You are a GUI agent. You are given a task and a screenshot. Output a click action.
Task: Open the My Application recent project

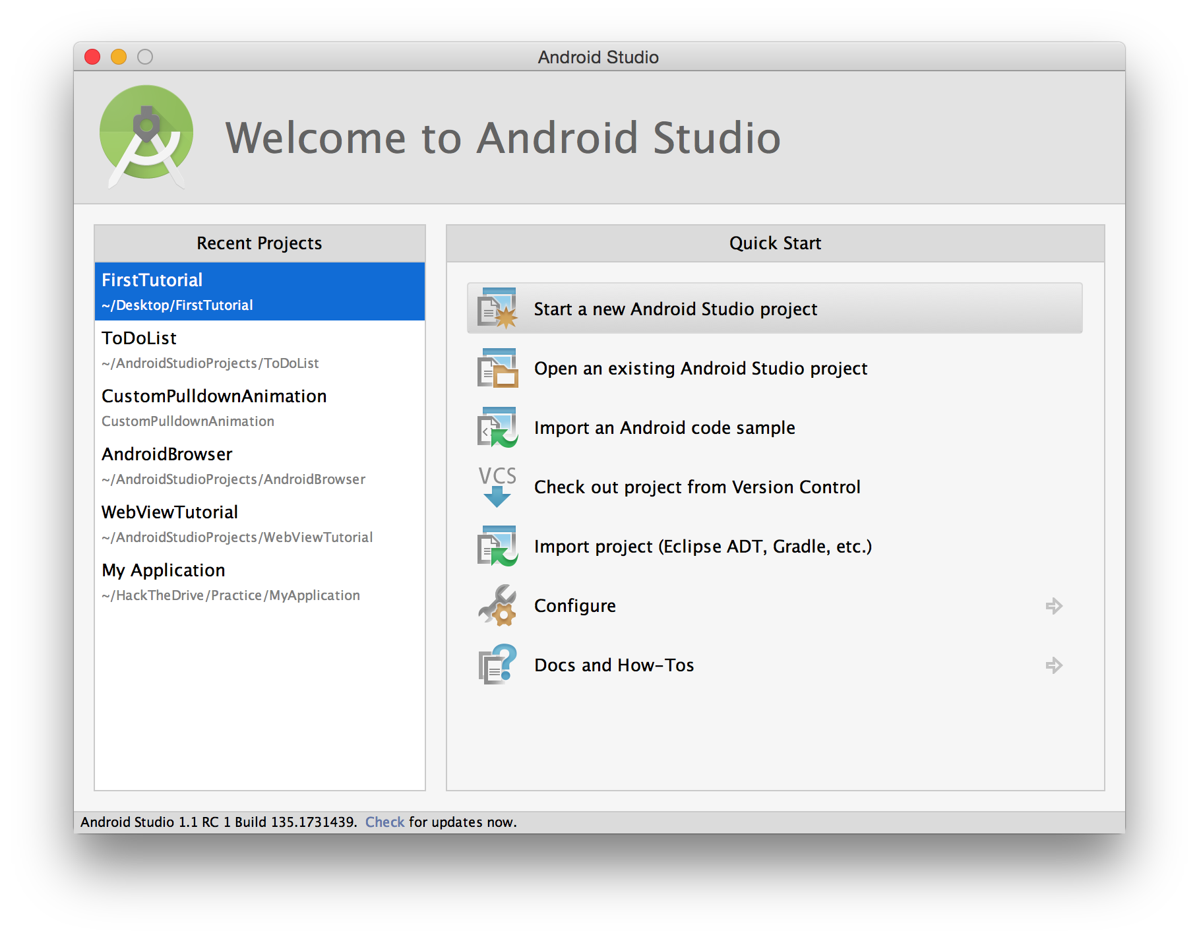pyautogui.click(x=260, y=582)
